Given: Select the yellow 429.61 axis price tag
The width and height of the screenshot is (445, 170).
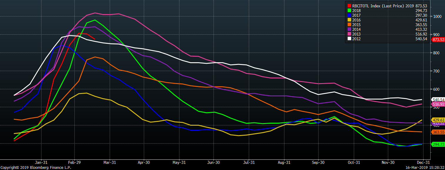Looking at the screenshot, I should pos(438,120).
